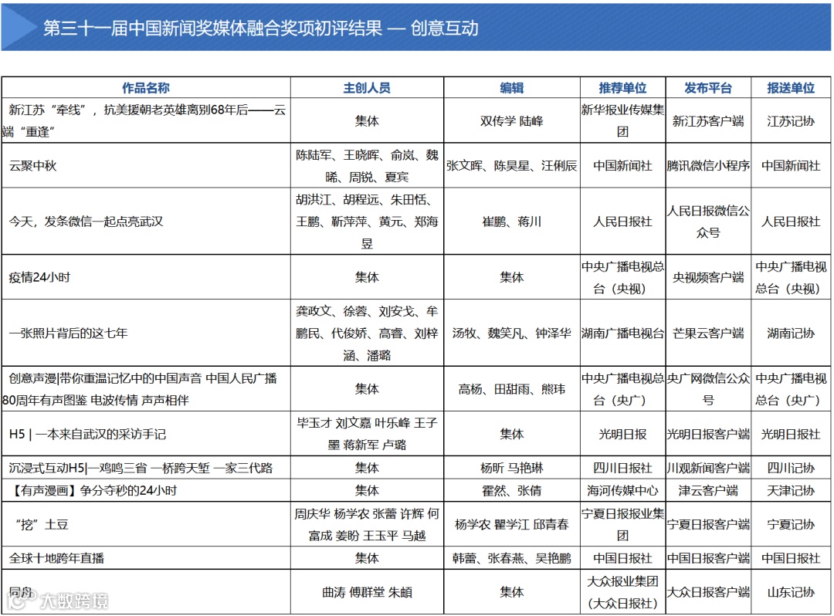Click 四川记协 submitting unit cell
The width and height of the screenshot is (834, 616).
tap(791, 468)
